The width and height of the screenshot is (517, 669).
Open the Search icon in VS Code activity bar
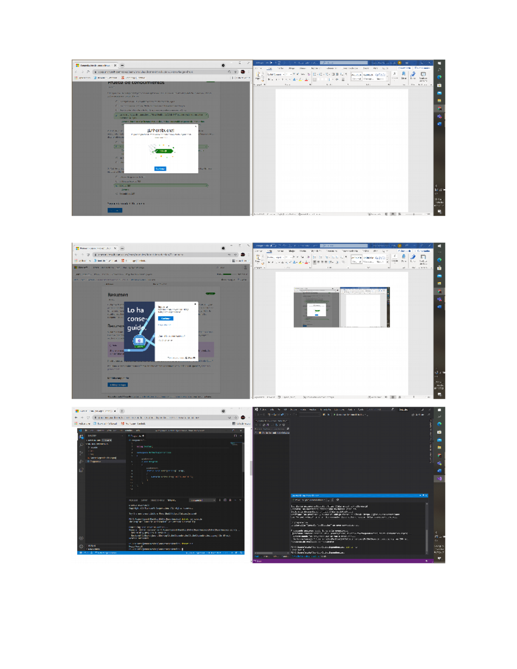pyautogui.click(x=81, y=445)
